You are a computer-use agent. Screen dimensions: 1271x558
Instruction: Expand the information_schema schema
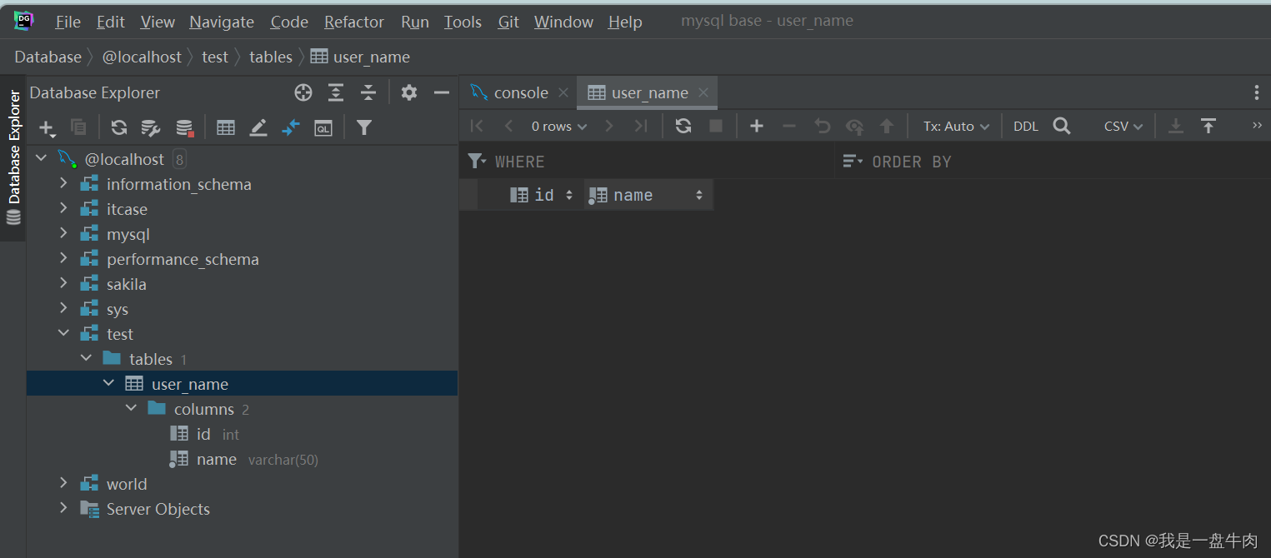[63, 183]
